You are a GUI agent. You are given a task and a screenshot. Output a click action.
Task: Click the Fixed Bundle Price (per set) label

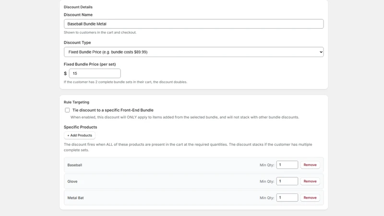[x=90, y=64]
